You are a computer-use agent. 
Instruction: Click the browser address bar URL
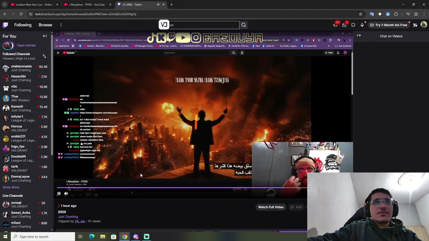85,14
